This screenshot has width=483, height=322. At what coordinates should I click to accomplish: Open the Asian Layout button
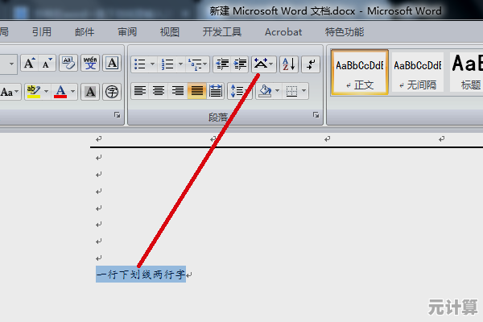click(264, 64)
